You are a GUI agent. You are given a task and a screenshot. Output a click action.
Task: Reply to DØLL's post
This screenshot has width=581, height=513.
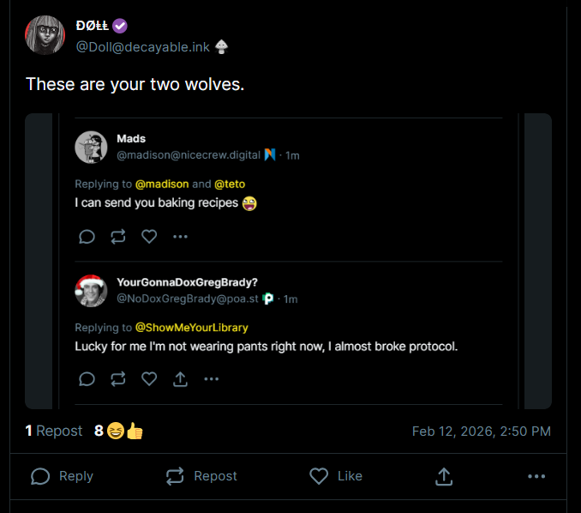pos(62,476)
